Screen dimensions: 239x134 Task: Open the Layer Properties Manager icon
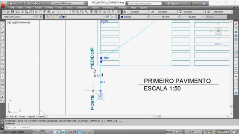(47, 17)
